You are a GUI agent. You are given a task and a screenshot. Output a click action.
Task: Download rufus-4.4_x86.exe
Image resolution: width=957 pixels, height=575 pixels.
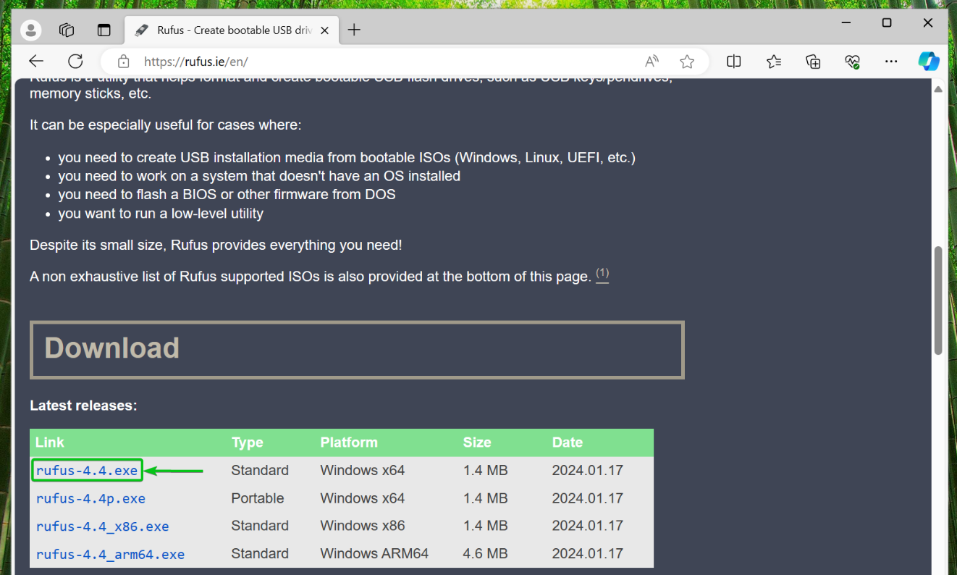103,526
